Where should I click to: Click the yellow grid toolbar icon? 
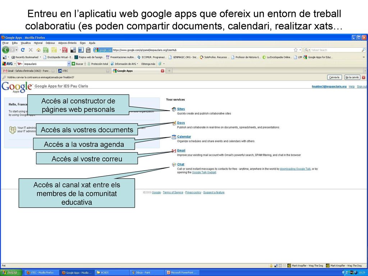tap(54, 50)
